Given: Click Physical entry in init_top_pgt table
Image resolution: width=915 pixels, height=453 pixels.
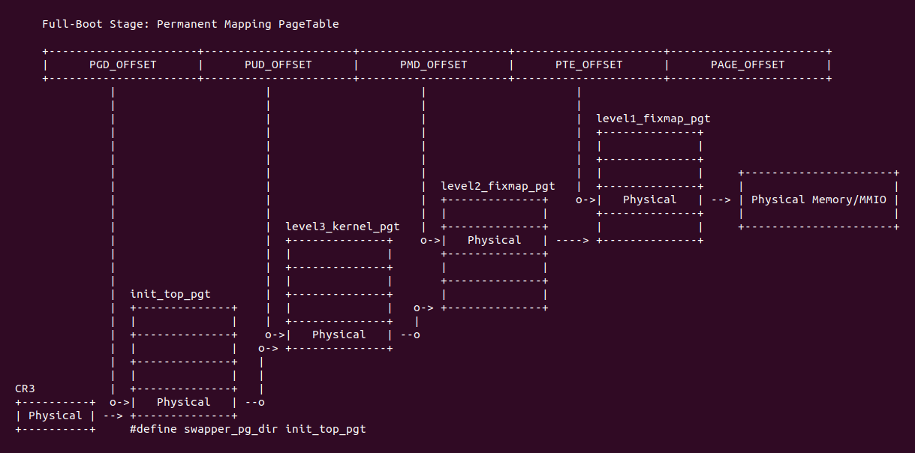Looking at the screenshot, I should (183, 402).
